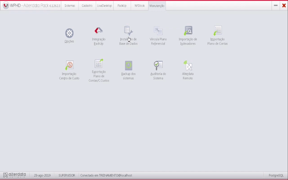Open the Importação de Indexadores icon
Image resolution: width=288 pixels, height=180 pixels.
188,31
